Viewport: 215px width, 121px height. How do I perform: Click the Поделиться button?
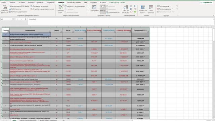206,2
